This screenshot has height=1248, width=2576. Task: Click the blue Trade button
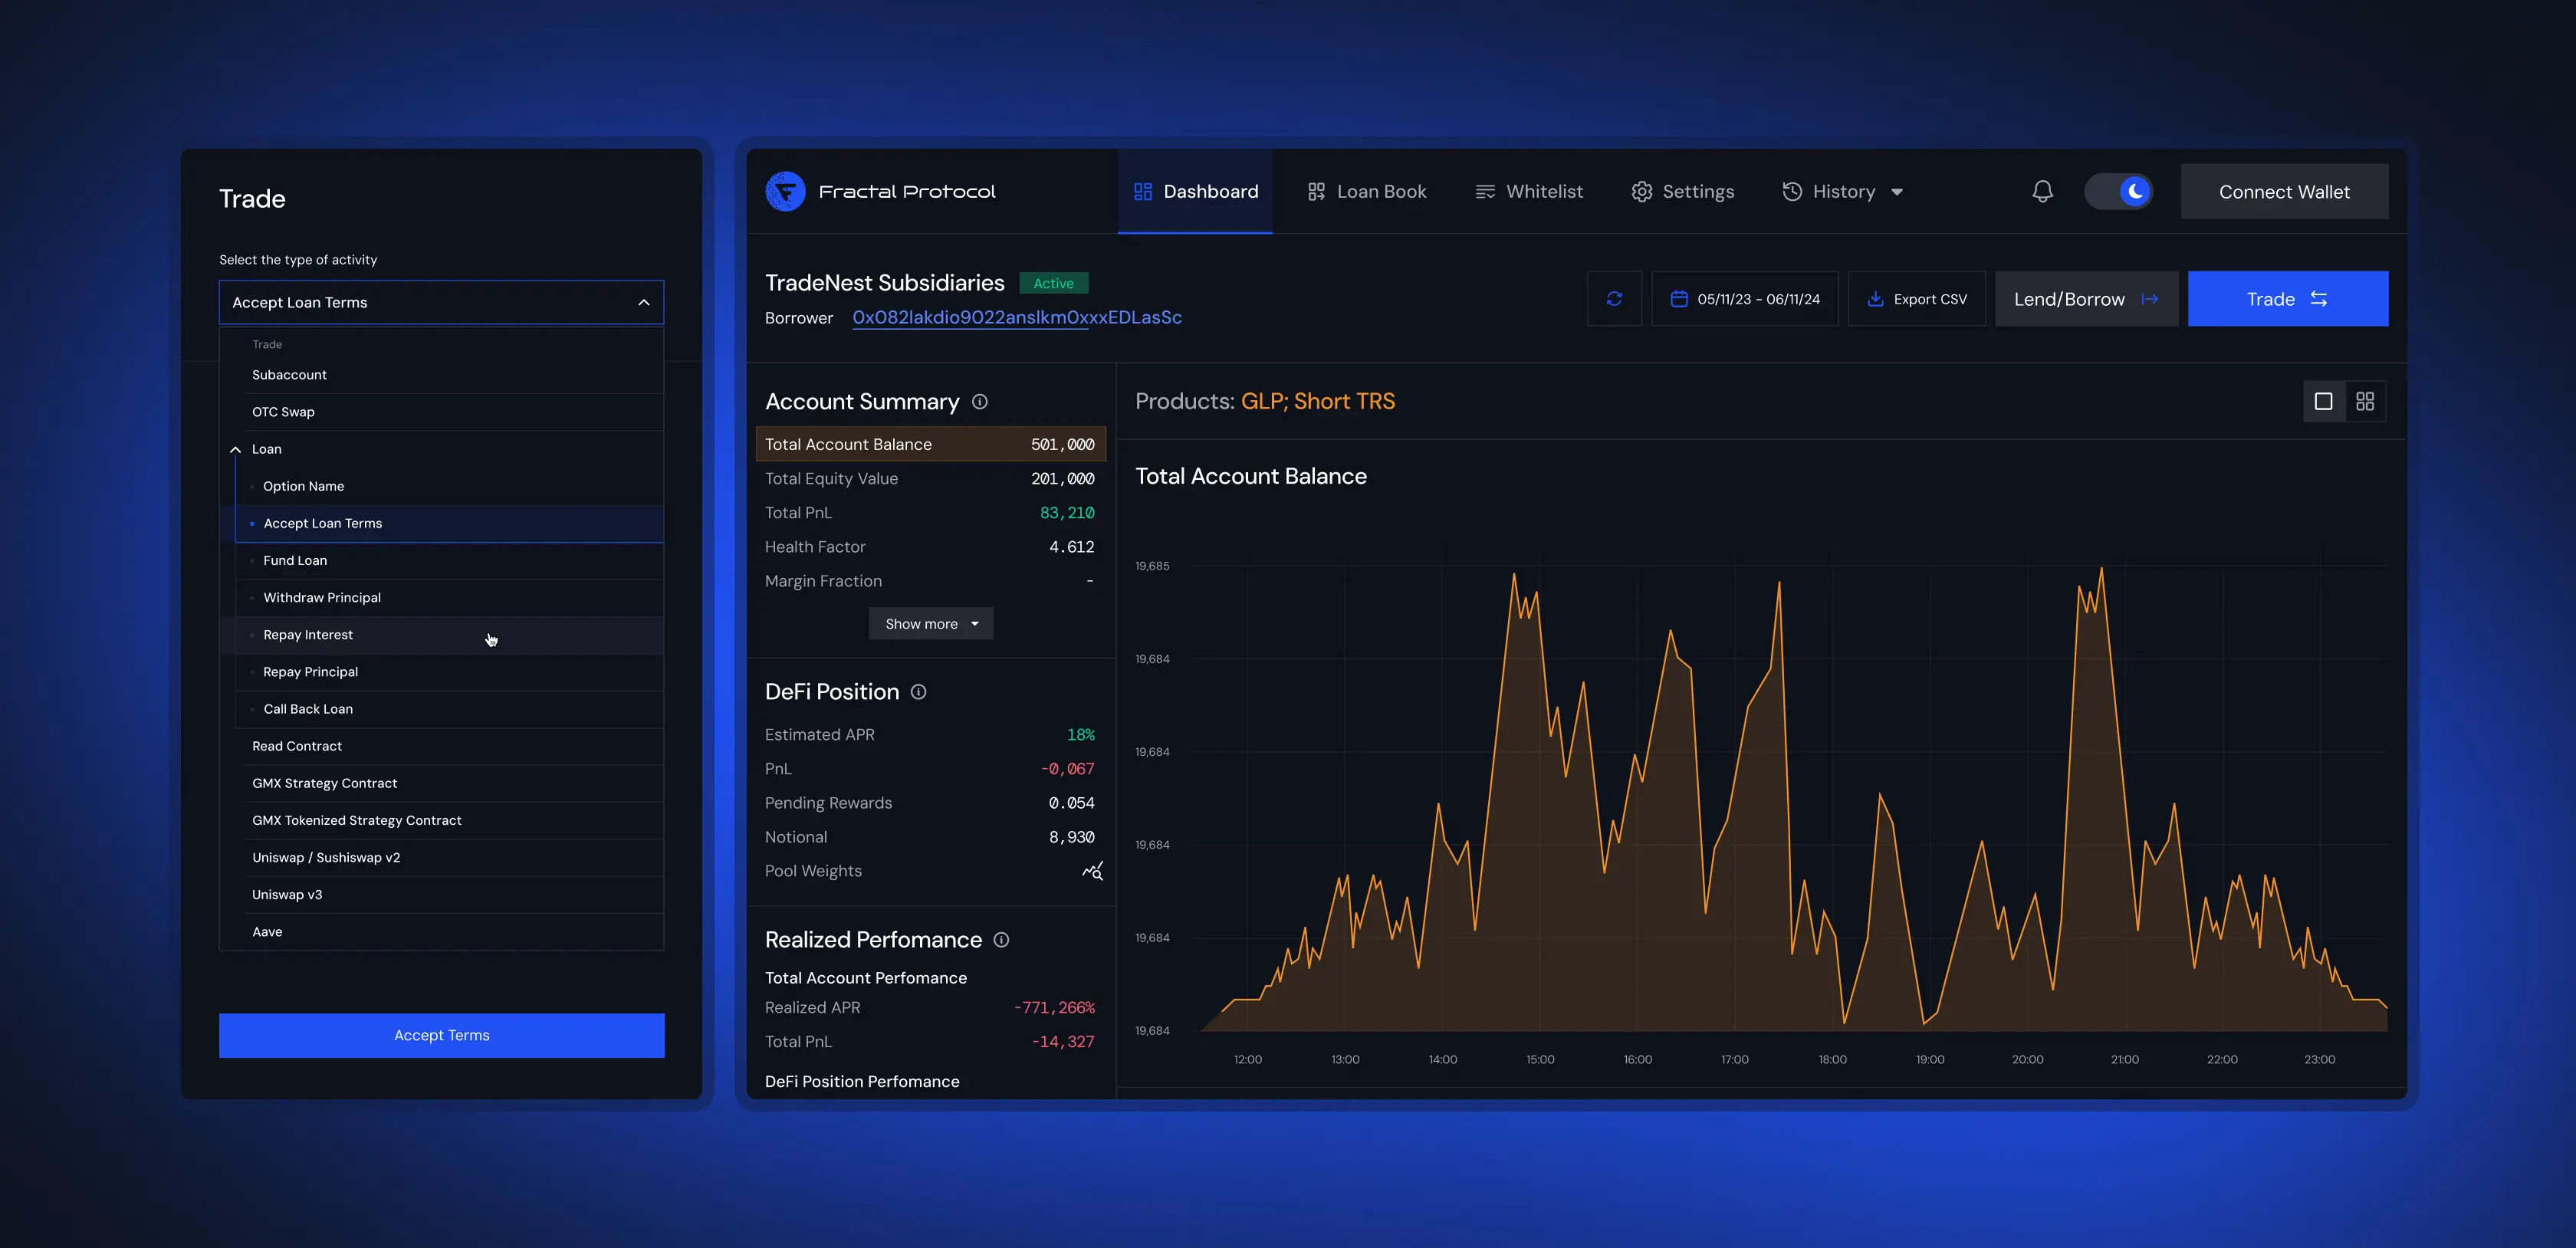point(2288,299)
